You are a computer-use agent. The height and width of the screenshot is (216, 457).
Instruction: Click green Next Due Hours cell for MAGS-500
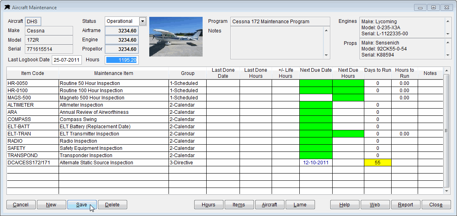pos(348,98)
